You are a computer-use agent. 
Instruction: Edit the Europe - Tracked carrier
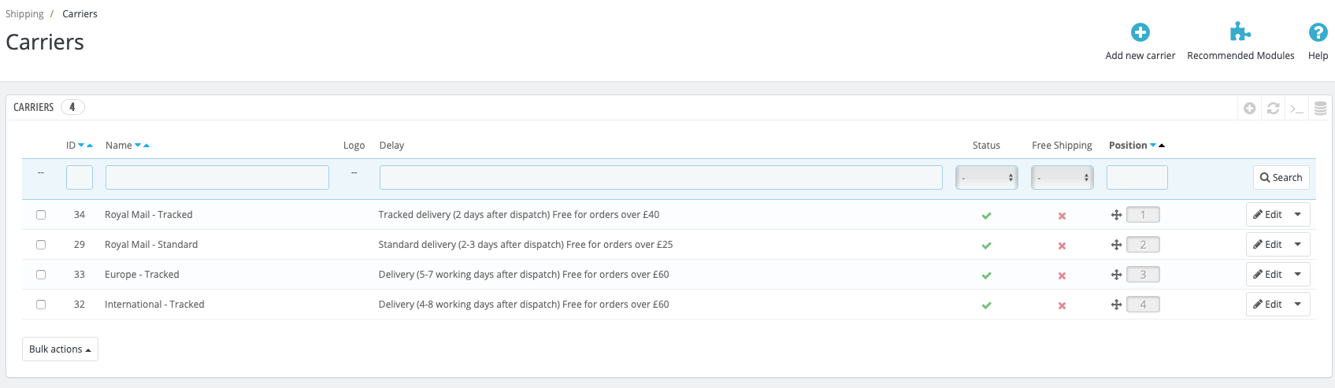pos(1267,275)
